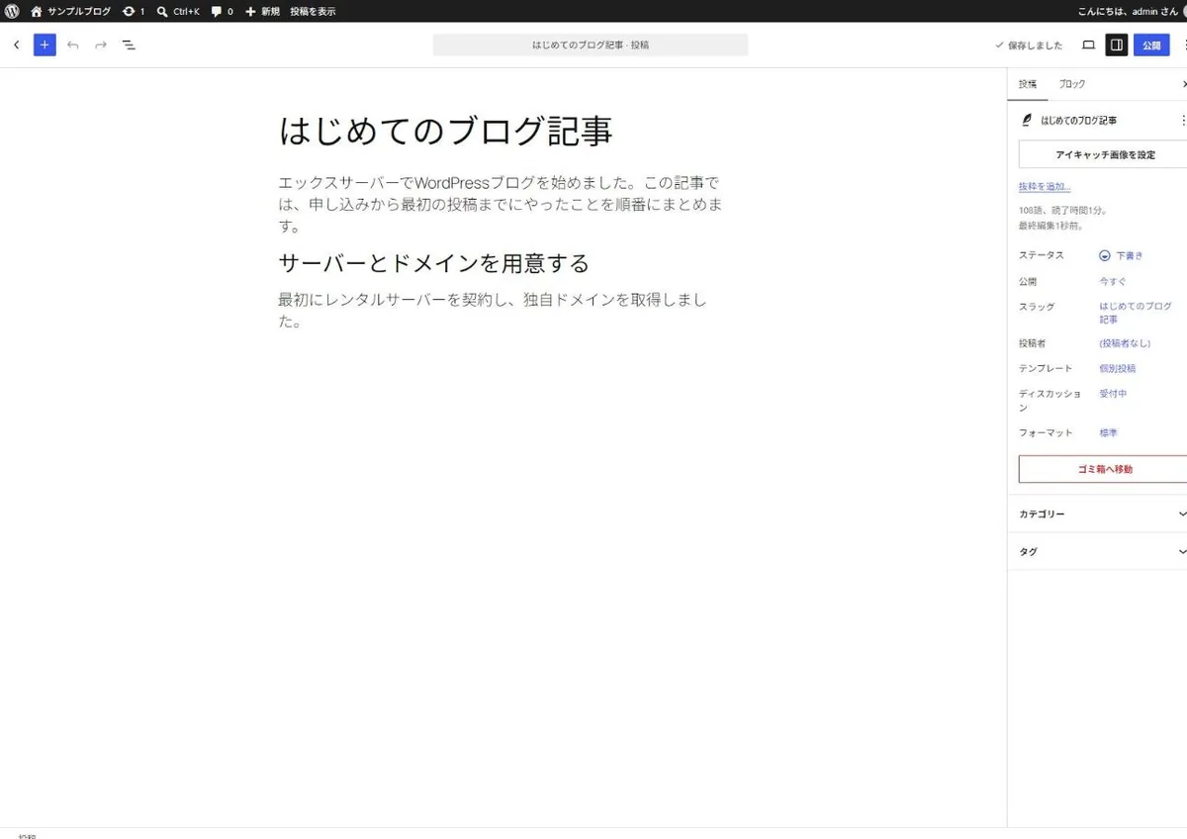Click the 抜粋を追加 link
Viewport: 1187px width, 839px height.
(1045, 186)
